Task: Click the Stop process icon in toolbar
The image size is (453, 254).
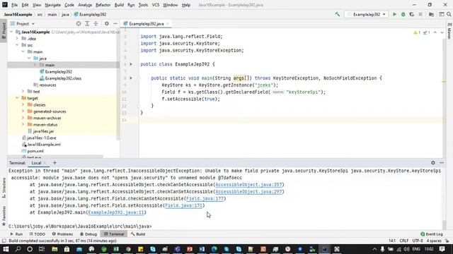Action: point(420,14)
